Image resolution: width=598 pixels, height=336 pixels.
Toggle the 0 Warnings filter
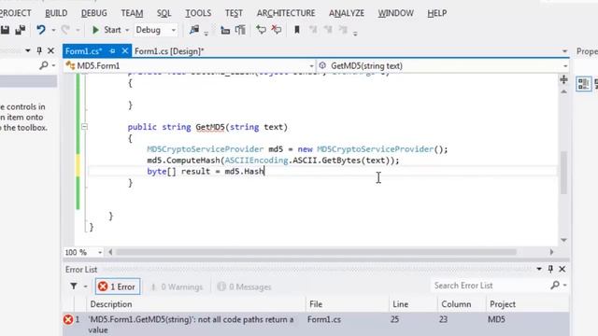tap(177, 287)
